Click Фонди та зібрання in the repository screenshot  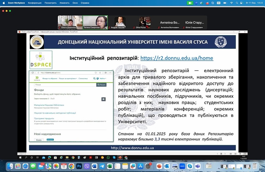click(x=50, y=79)
